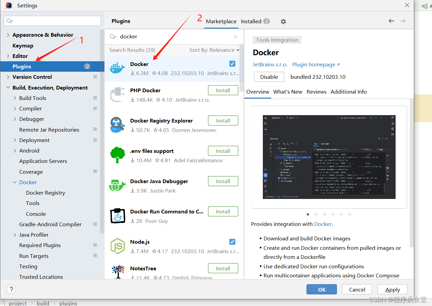Open the Docker Plugin homepage link
This screenshot has width=432, height=306.
313,64
